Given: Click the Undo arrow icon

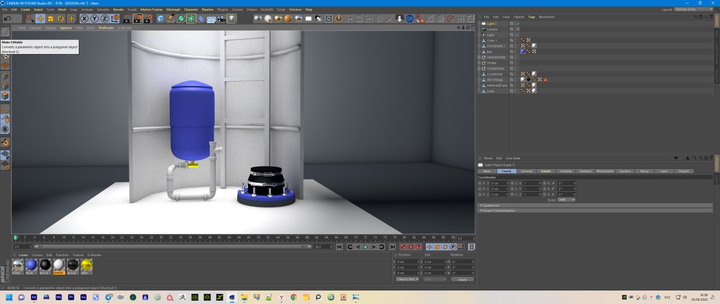Looking at the screenshot, I should click(x=8, y=19).
